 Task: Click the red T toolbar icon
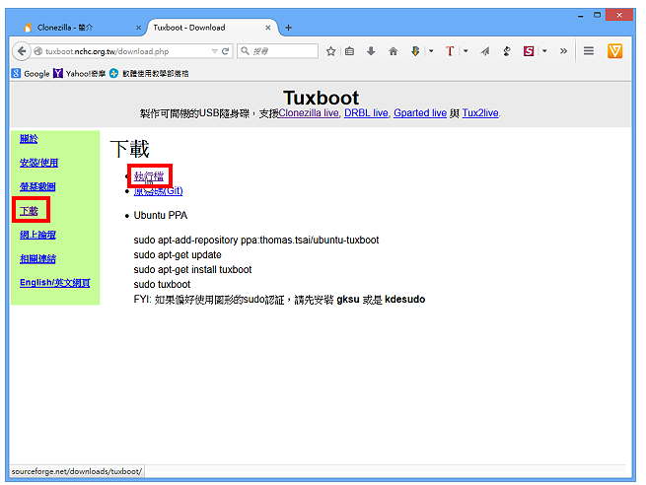point(450,51)
